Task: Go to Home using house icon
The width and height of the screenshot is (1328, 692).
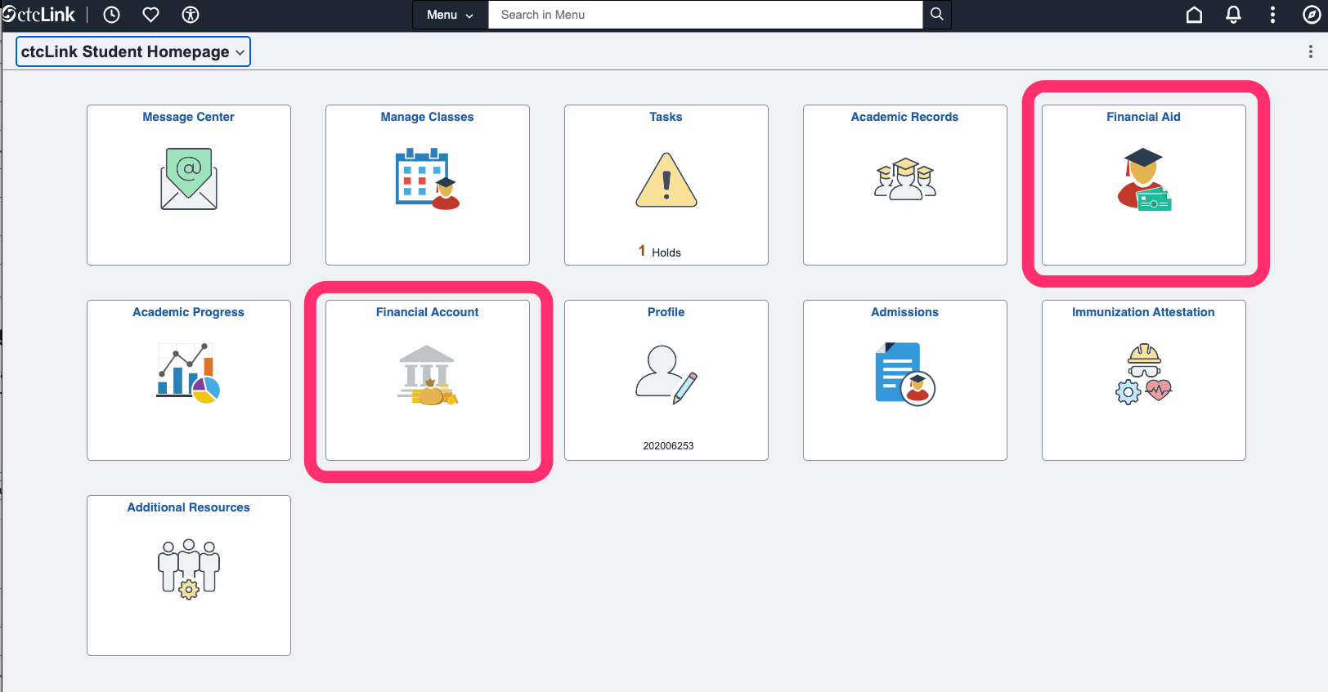Action: (x=1194, y=15)
